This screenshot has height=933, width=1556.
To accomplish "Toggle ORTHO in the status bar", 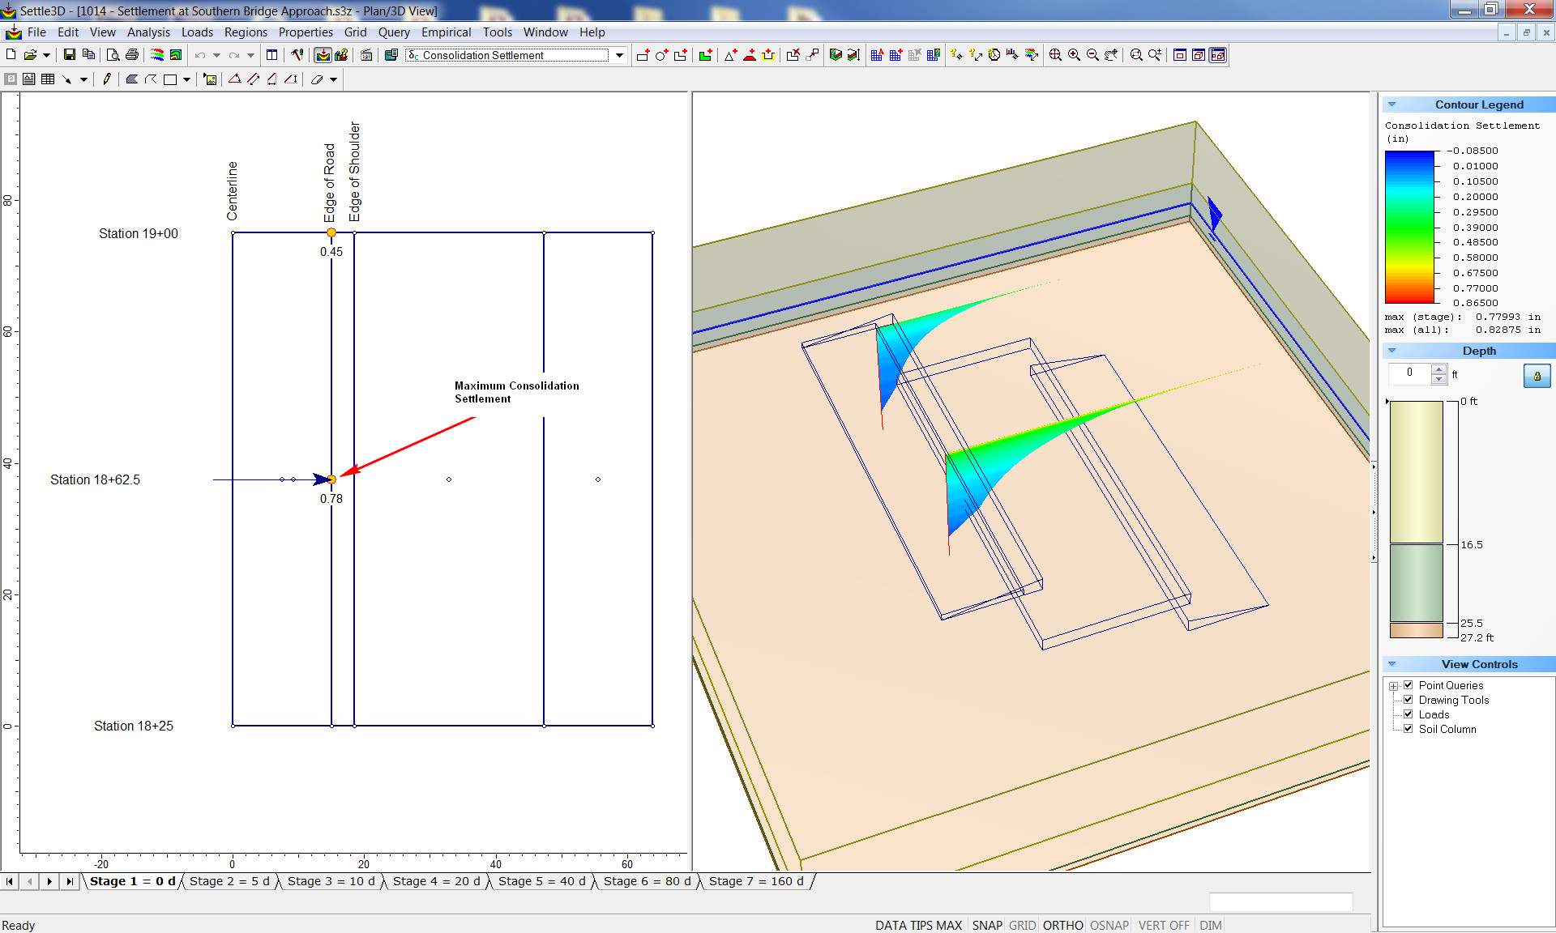I will 1062,925.
